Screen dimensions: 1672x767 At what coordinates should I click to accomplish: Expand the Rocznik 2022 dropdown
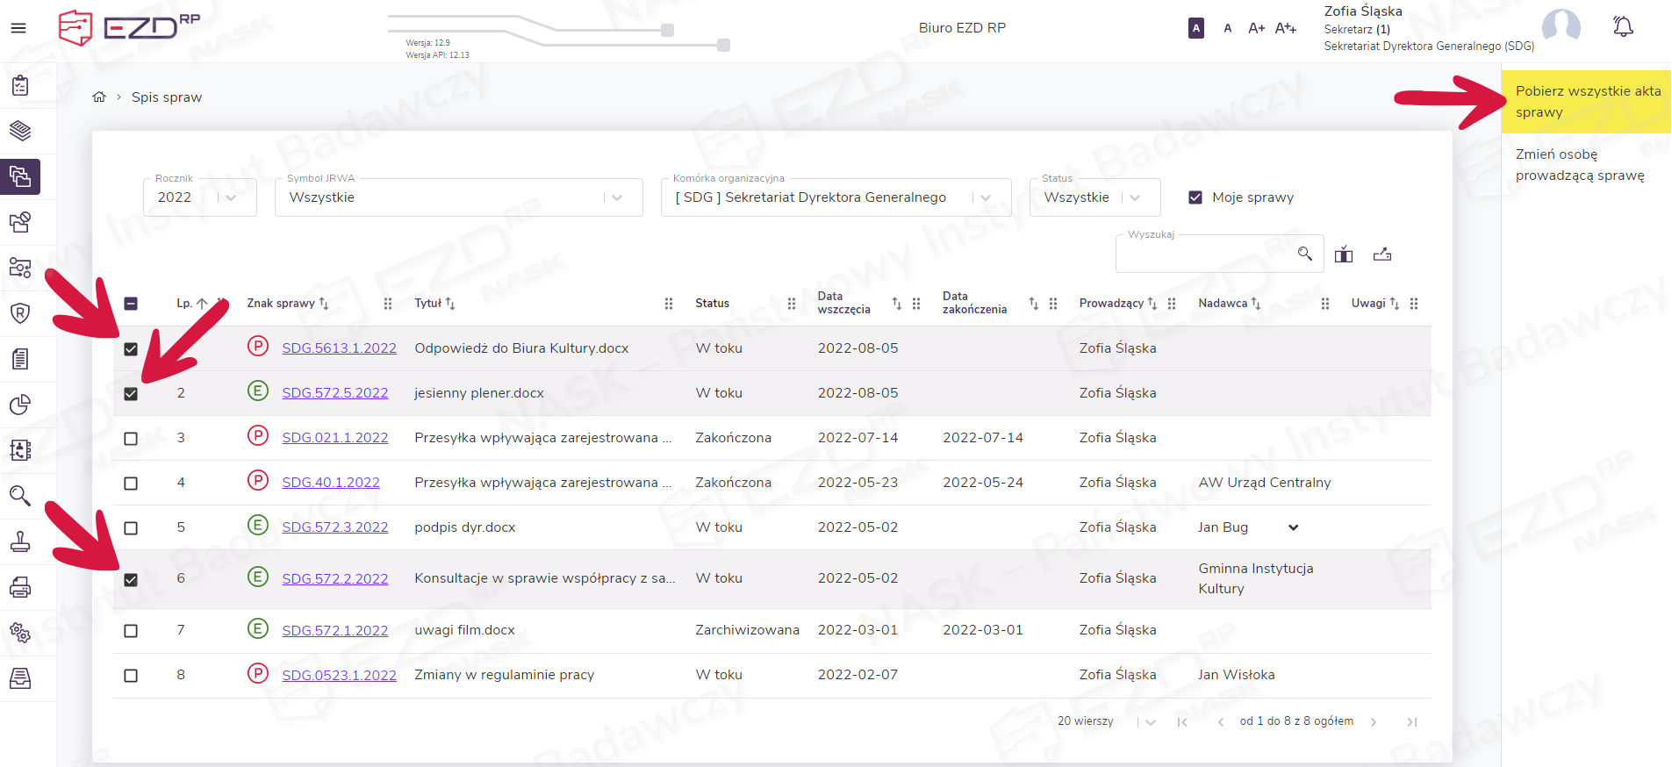coord(231,198)
